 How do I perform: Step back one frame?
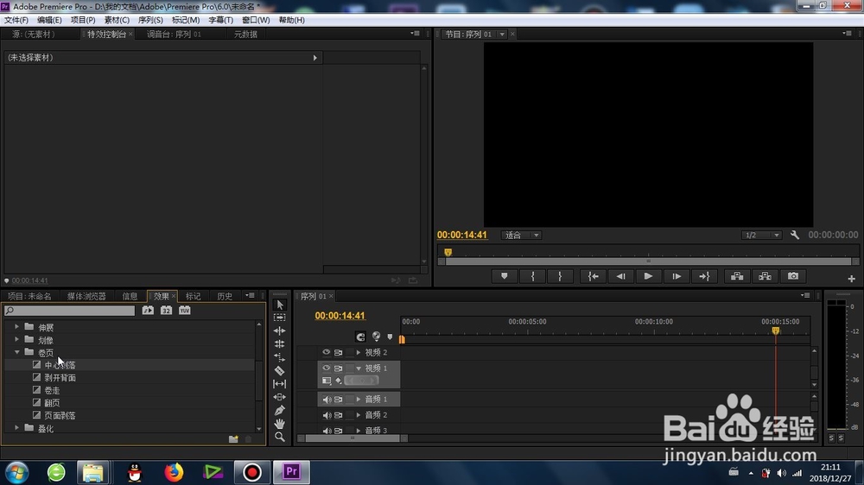point(621,276)
